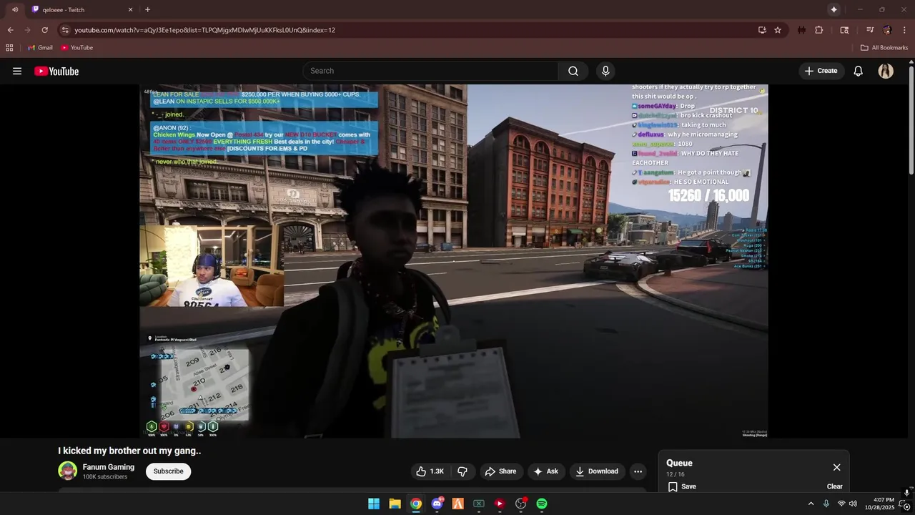This screenshot has height=515, width=915.
Task: Open Chrome profile avatar
Action: [887, 30]
